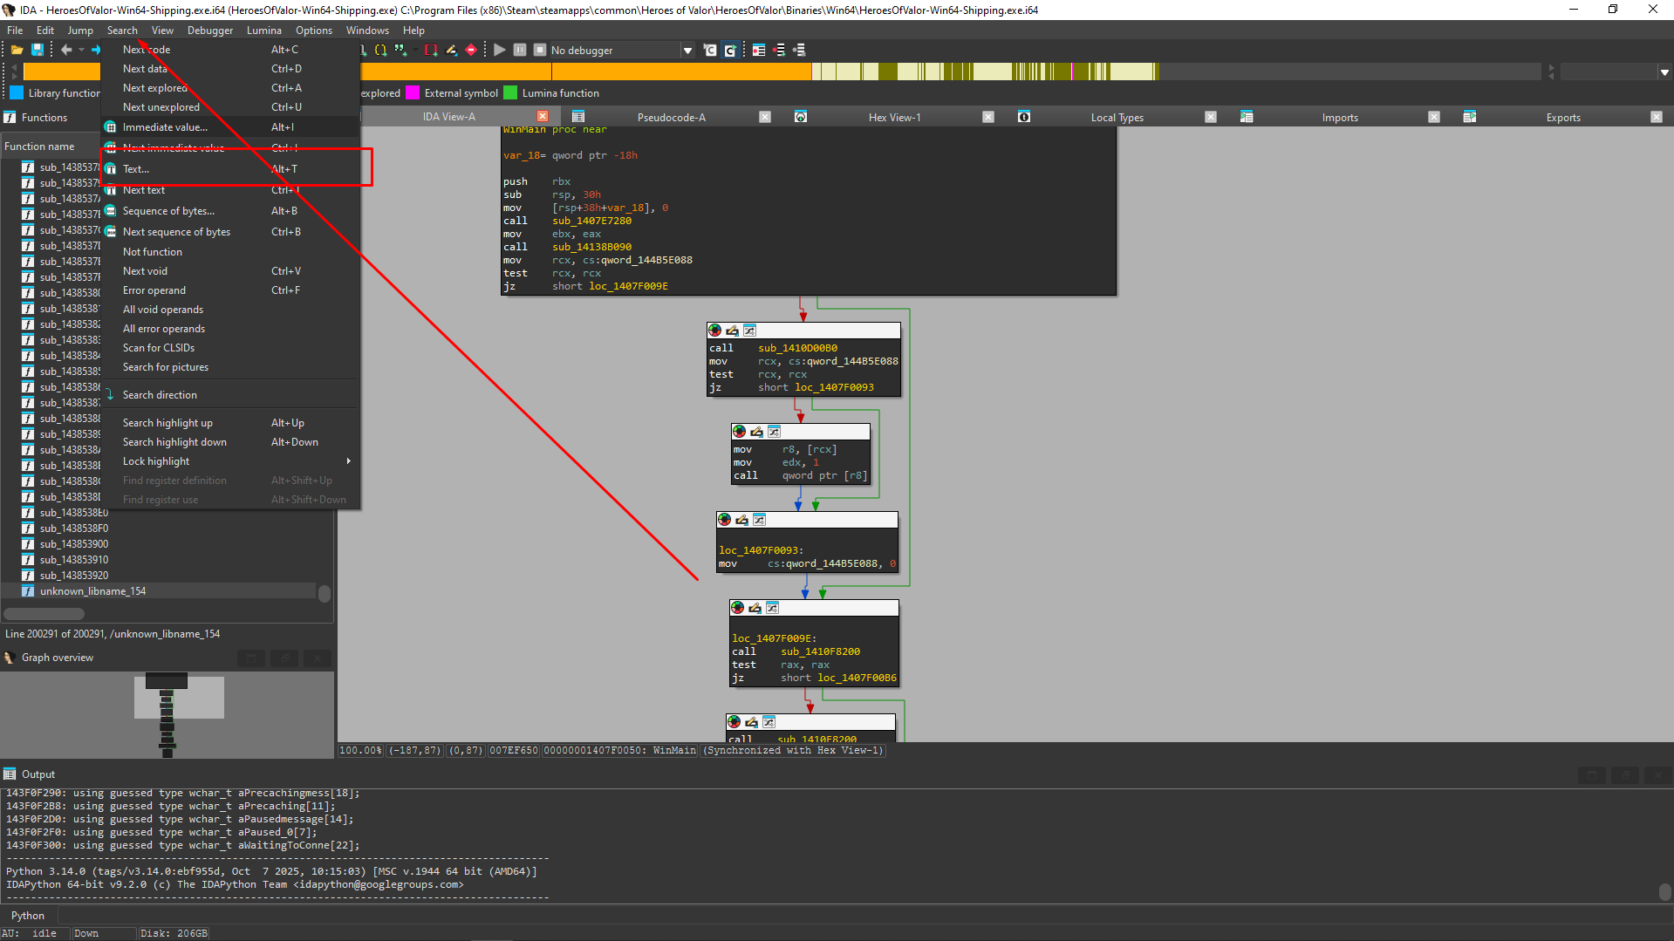Click pencil icon in loc_1407F0093 block
This screenshot has width=1674, height=941.
741,520
